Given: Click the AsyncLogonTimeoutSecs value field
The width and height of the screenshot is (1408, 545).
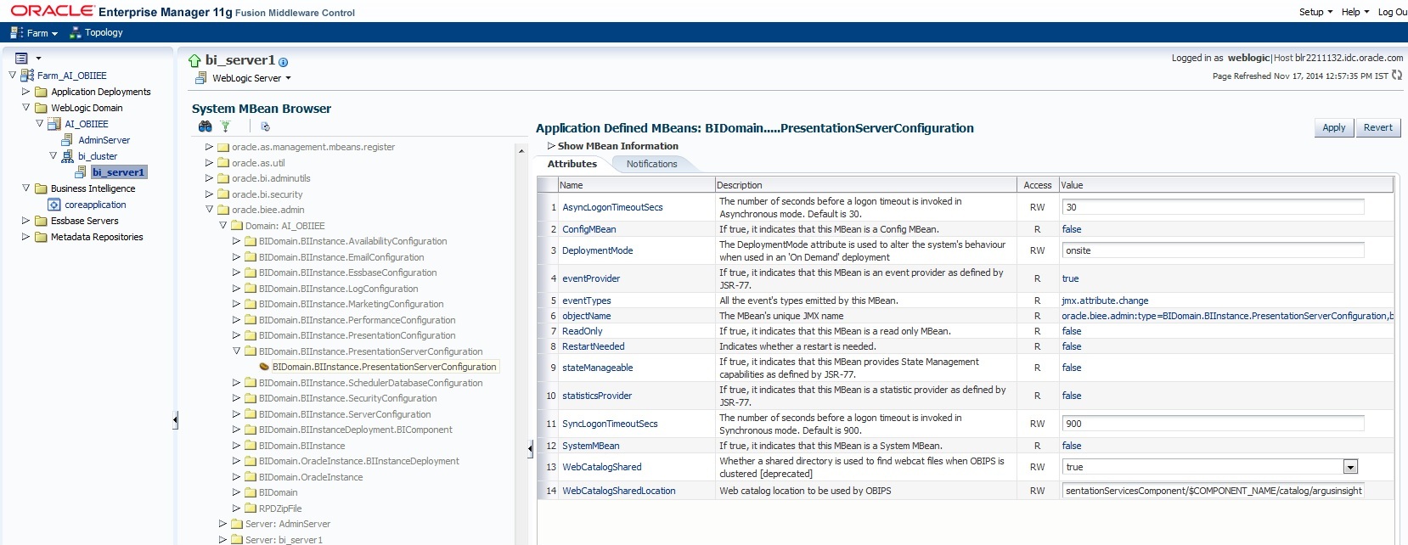Looking at the screenshot, I should coord(1213,207).
